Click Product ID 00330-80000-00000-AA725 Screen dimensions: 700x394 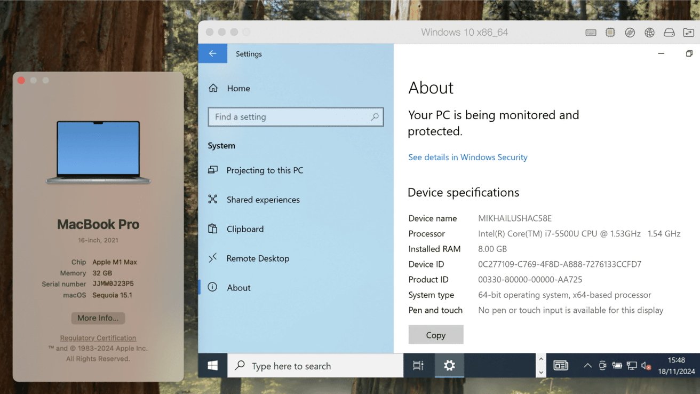click(x=530, y=280)
